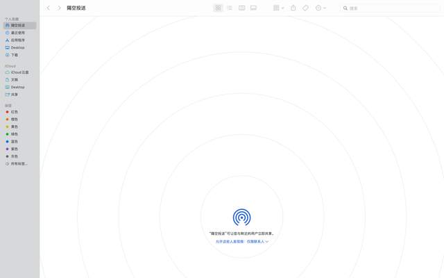Open 共享 in the iCloud section
This screenshot has width=444, height=278.
pyautogui.click(x=20, y=95)
